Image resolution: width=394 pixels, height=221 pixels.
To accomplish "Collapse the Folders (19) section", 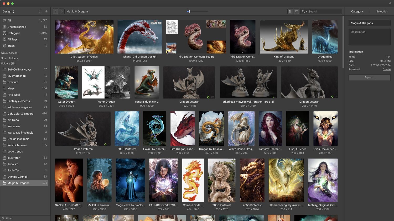I will pyautogui.click(x=8, y=64).
